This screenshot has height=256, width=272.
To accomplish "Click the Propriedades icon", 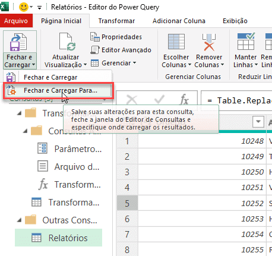I will (x=95, y=37).
